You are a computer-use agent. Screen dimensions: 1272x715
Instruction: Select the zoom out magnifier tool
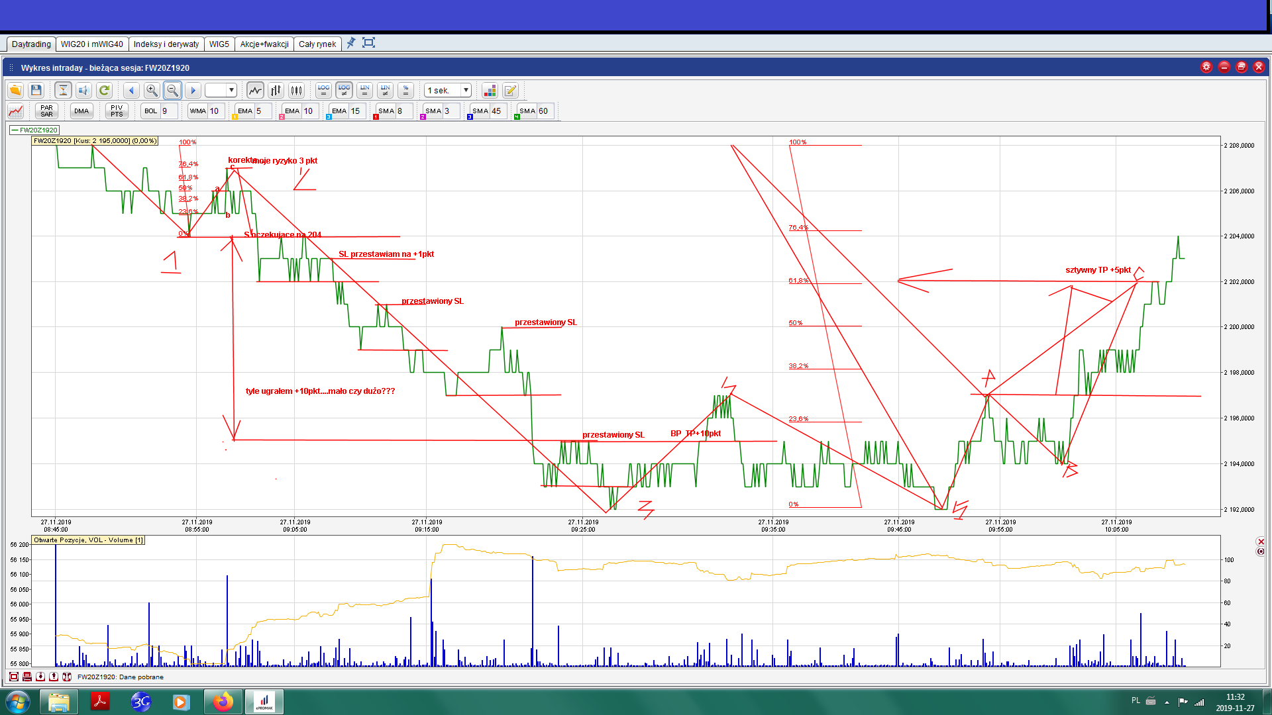tap(172, 90)
